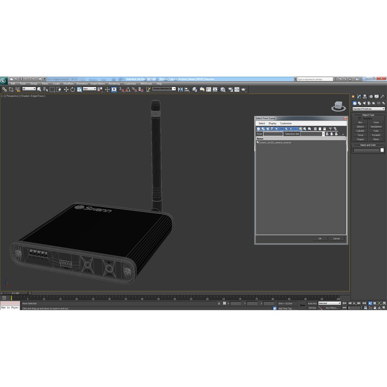The height and width of the screenshot is (387, 387).
Task: Activate the Select and Move tool
Action: (66, 89)
